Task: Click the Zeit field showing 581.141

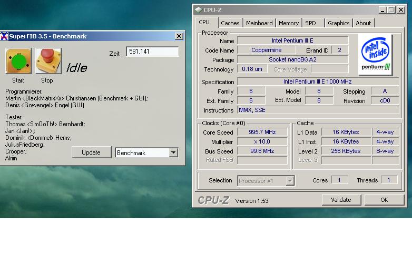Action: (x=152, y=52)
